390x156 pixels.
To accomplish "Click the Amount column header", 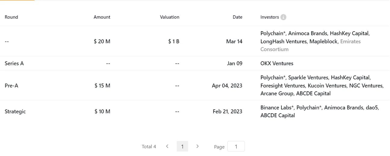I will [102, 17].
